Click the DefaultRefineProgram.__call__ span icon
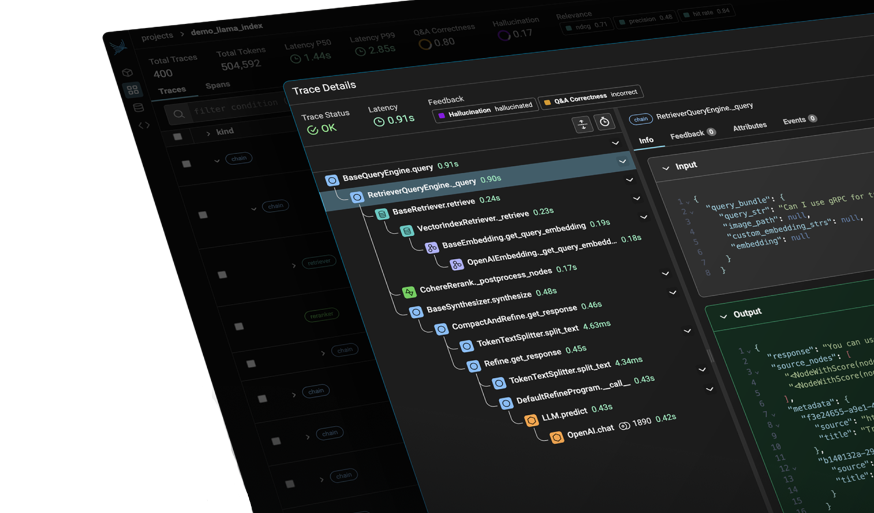The image size is (874, 513). (x=506, y=403)
